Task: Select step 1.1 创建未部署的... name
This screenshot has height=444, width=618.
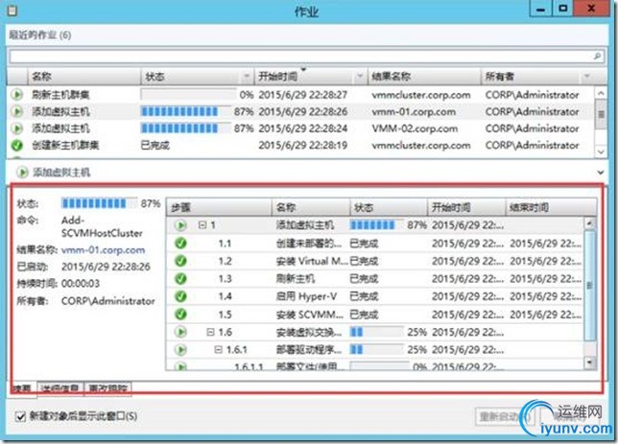Action: (309, 244)
